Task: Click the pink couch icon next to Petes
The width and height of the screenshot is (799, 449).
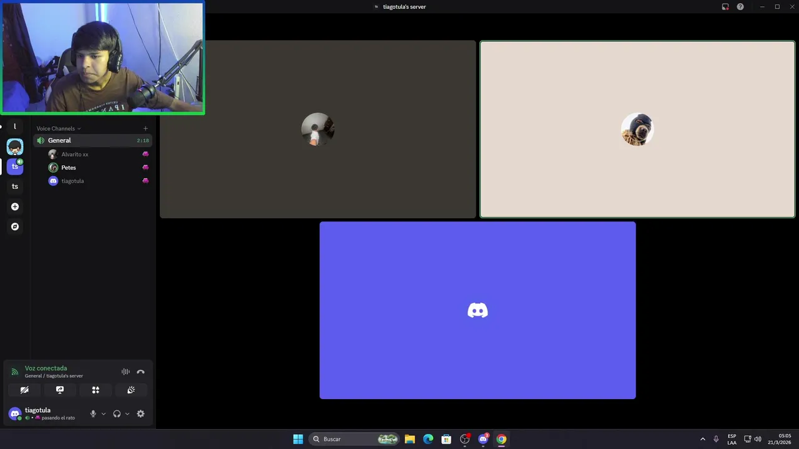Action: 145,167
